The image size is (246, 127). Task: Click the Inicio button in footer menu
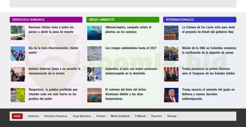click(17, 116)
